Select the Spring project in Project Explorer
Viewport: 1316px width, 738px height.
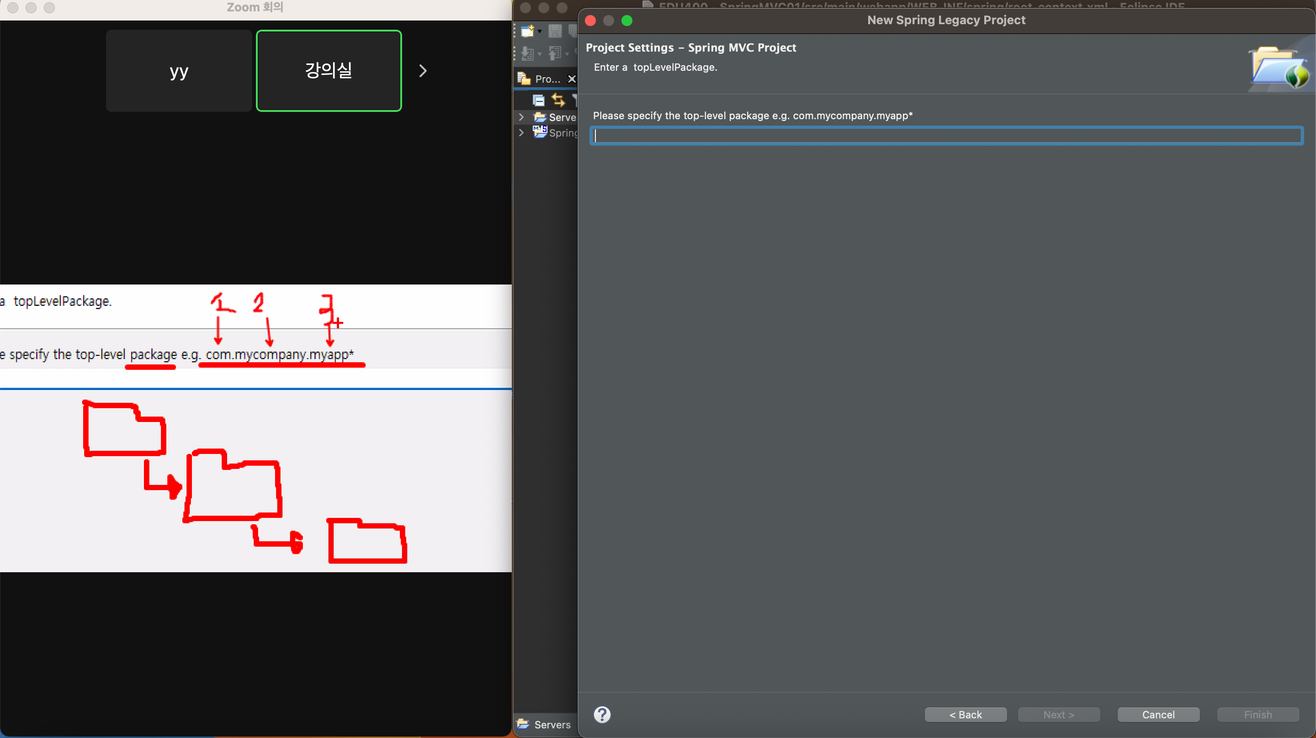tap(555, 133)
